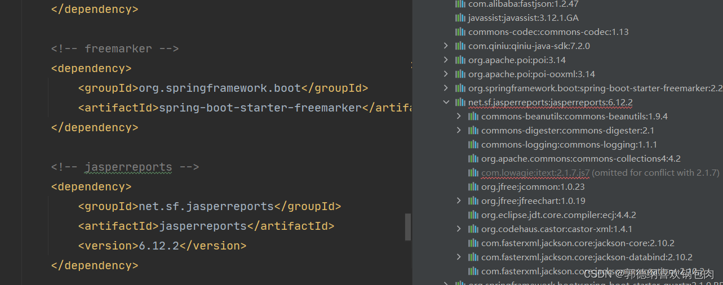This screenshot has height=285, width=723.
Task: Expand the com.qiniu:qiniu-java-sdk:7.2.0 node
Action: (x=446, y=46)
